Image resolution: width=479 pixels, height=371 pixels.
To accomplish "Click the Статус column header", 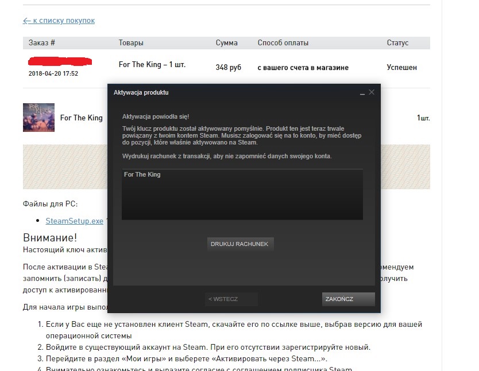I will tap(397, 42).
